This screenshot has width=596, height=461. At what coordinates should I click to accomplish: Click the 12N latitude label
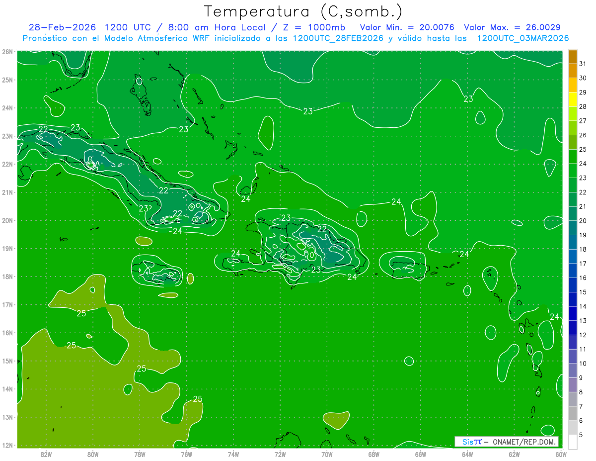[x=7, y=445]
